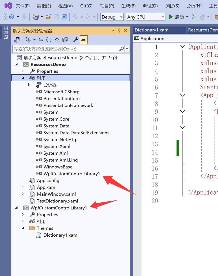This screenshot has height=276, width=218.
Task: Select the PresentationFramework reference
Action: click(68, 105)
